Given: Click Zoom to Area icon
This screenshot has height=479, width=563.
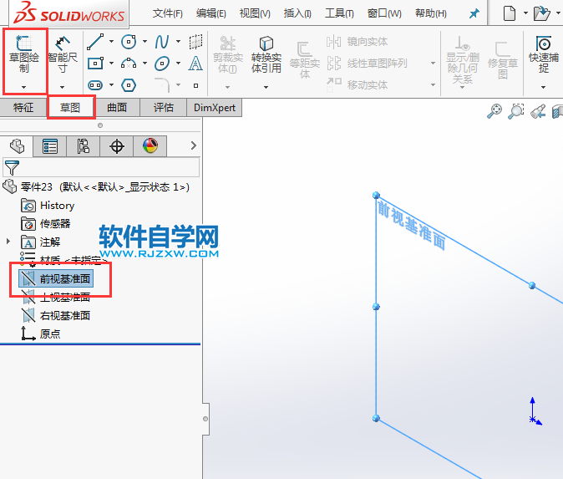Looking at the screenshot, I should 516,110.
